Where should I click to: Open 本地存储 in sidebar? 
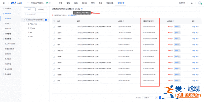tap(8, 64)
